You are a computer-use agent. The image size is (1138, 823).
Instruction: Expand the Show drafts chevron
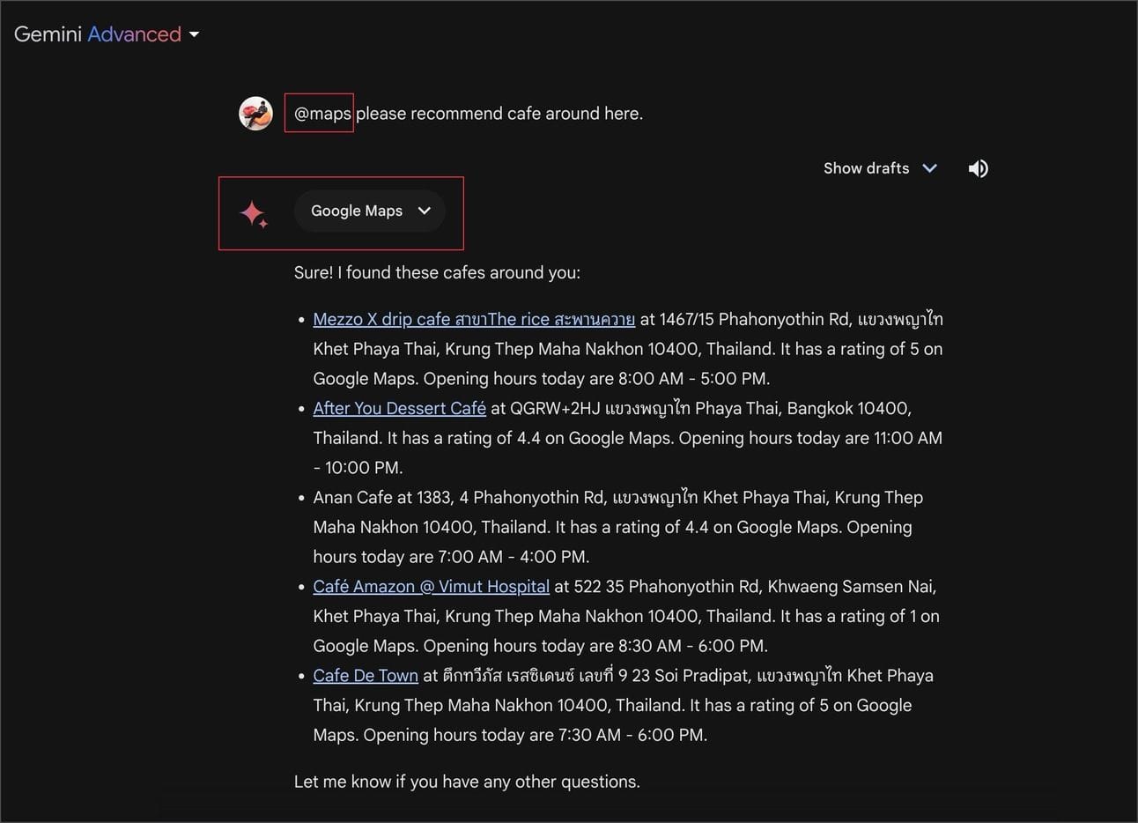pyautogui.click(x=929, y=168)
